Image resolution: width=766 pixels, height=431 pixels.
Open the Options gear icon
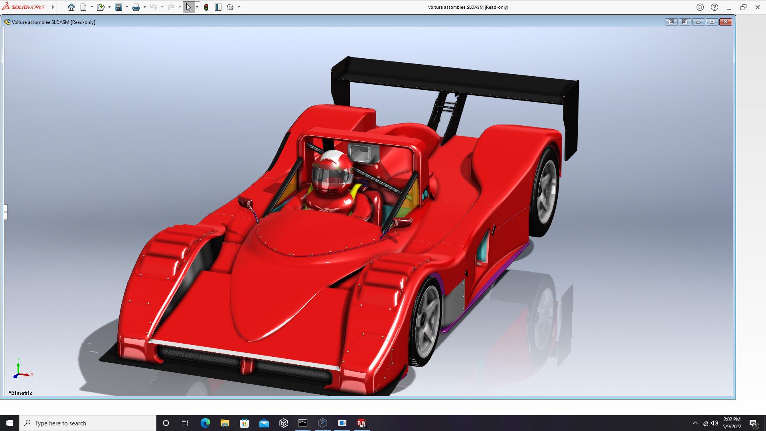(230, 7)
